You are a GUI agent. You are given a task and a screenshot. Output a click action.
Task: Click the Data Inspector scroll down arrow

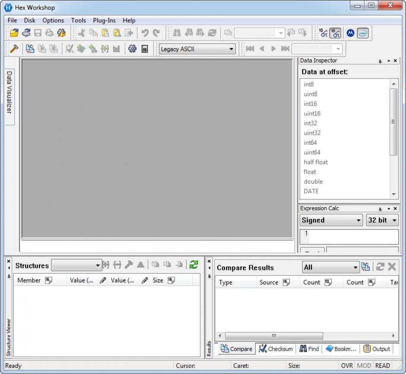(393, 194)
